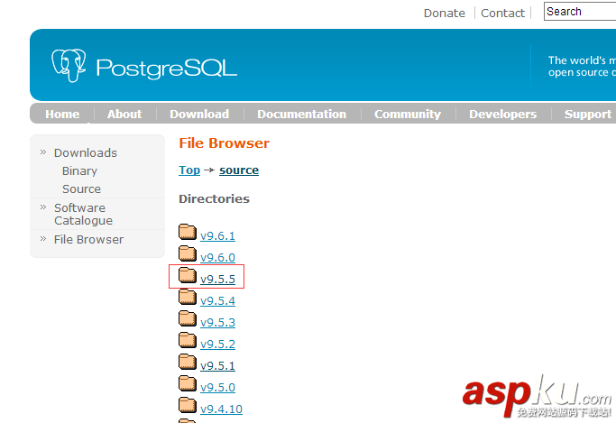The height and width of the screenshot is (423, 616).
Task: Click folder icon beside v9.5.0
Action: [x=188, y=383]
